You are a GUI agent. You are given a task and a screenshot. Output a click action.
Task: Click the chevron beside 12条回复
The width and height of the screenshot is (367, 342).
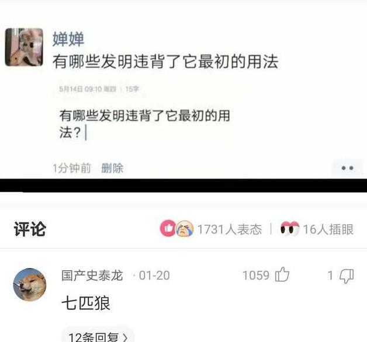tap(126, 338)
